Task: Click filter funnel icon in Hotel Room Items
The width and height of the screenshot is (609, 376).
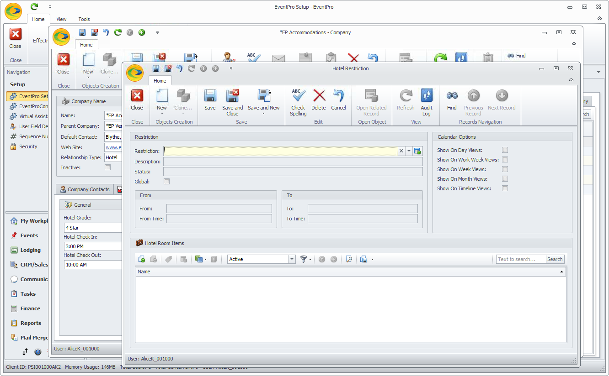Action: coord(303,259)
